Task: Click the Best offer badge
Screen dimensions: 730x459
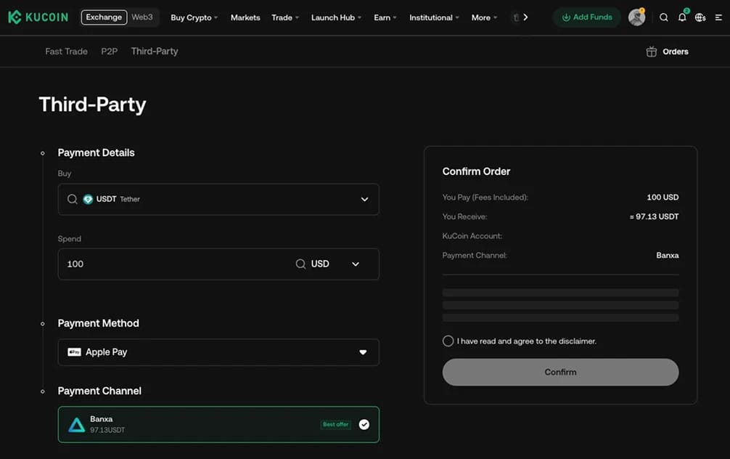Action: (336, 425)
